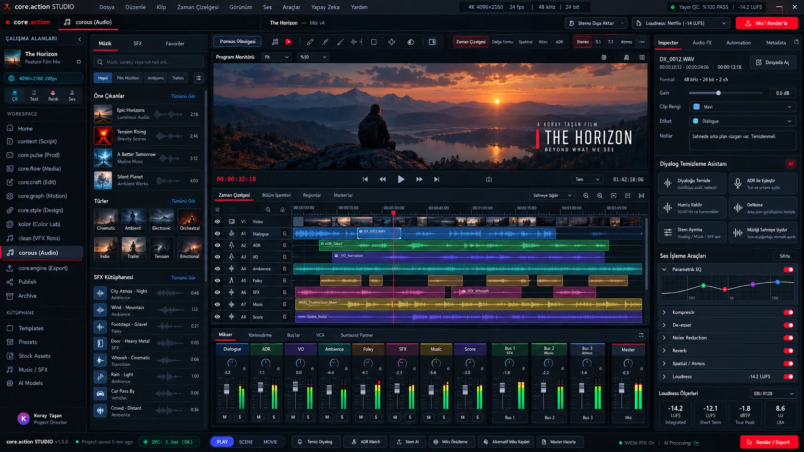Open ADR ile Eşleştir tool

coord(763,183)
